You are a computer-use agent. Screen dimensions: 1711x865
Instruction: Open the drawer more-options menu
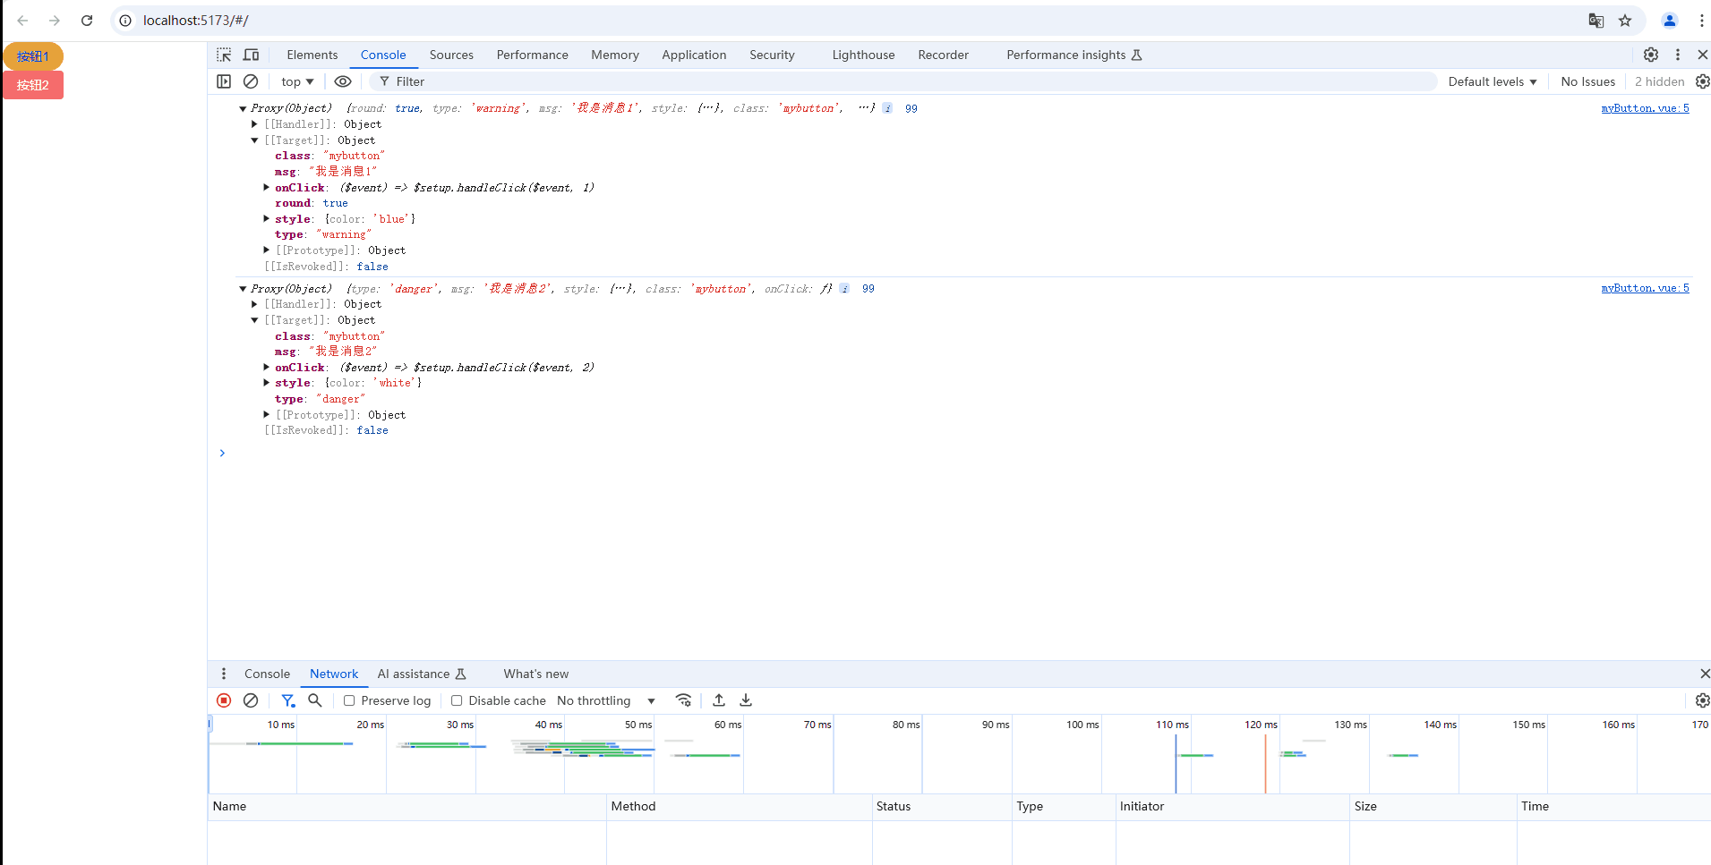tap(224, 674)
